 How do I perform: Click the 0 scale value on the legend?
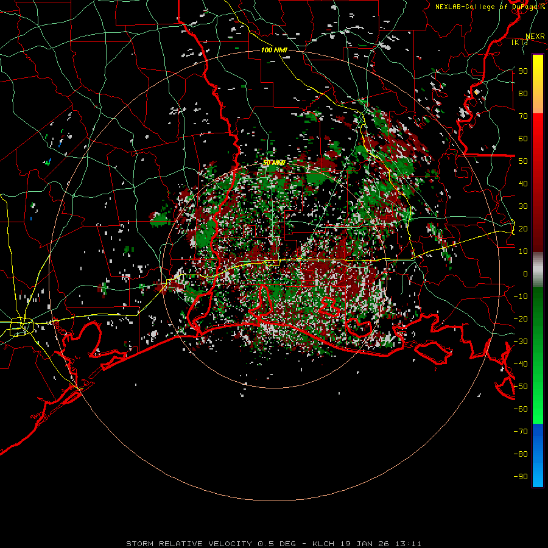525,274
